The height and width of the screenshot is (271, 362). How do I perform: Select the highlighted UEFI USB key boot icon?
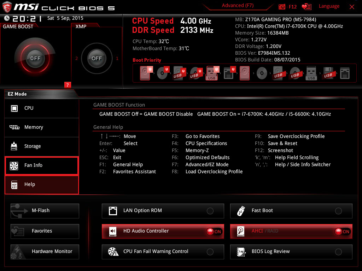212,73
